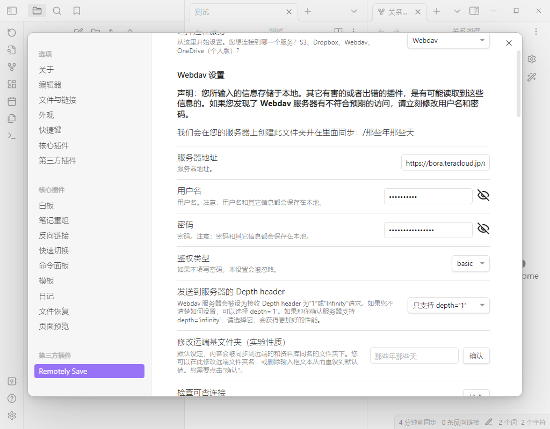Open vault switcher icon at bottom left
The image size is (550, 429).
pyautogui.click(x=12, y=381)
